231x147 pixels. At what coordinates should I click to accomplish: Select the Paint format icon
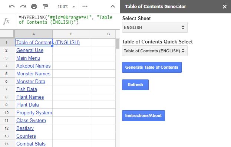[45, 6]
